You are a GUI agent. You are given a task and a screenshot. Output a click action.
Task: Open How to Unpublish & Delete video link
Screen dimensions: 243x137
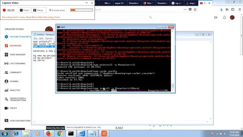click(84, 127)
